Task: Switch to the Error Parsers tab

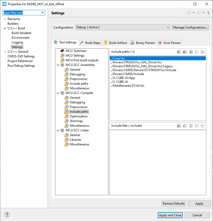Action: 169,43
